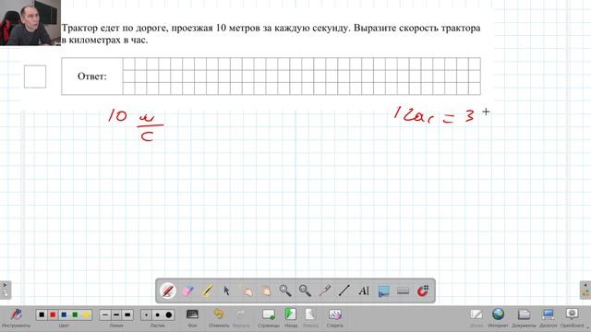This screenshot has width=591, height=332.
Task: Click the Zoom in magnifier
Action: [285, 290]
